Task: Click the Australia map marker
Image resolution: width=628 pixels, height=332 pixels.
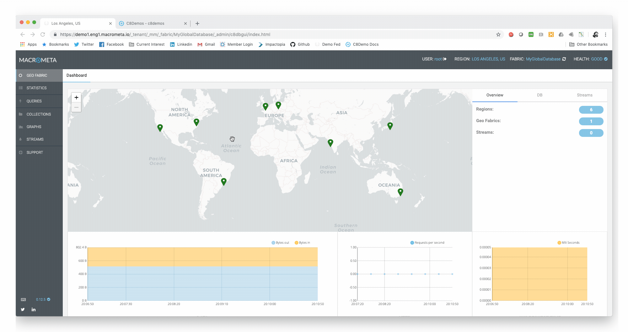Action: click(400, 192)
